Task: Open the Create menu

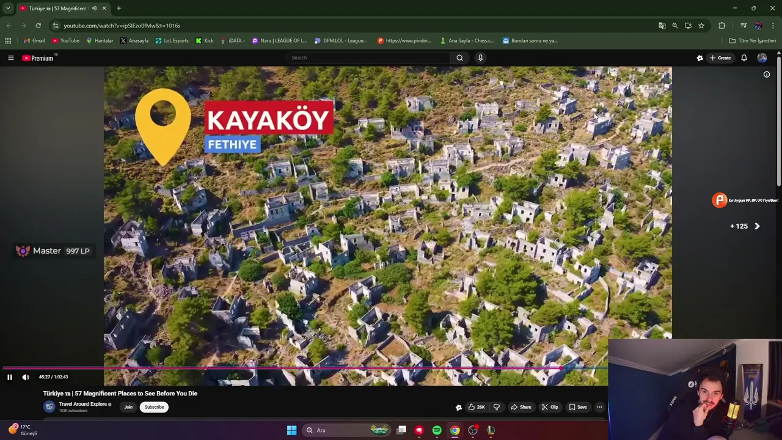Action: [x=720, y=58]
